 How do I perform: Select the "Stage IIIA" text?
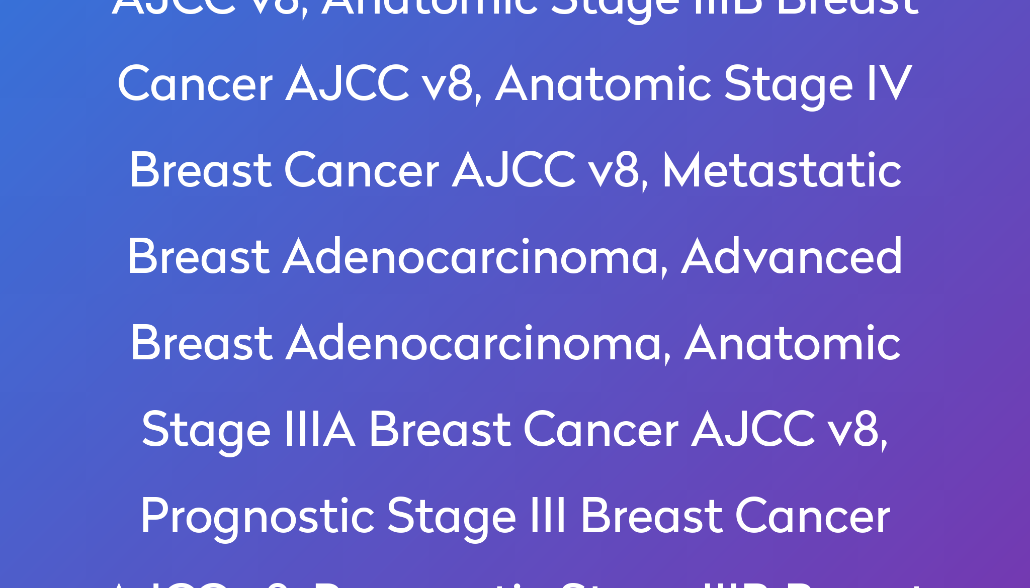click(x=249, y=430)
